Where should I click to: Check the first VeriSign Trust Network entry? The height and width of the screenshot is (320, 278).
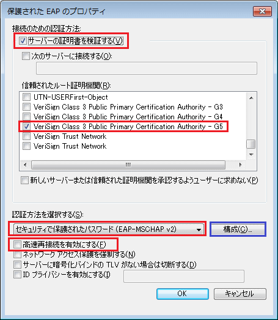click(26, 136)
